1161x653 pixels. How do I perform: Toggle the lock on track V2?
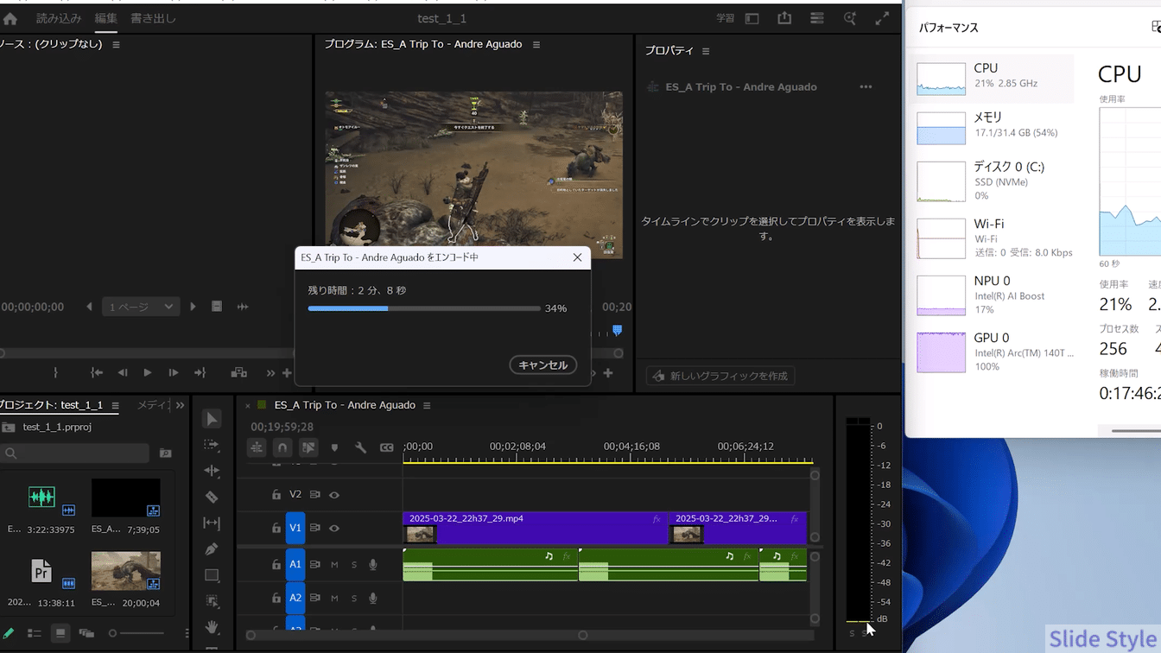[276, 495]
